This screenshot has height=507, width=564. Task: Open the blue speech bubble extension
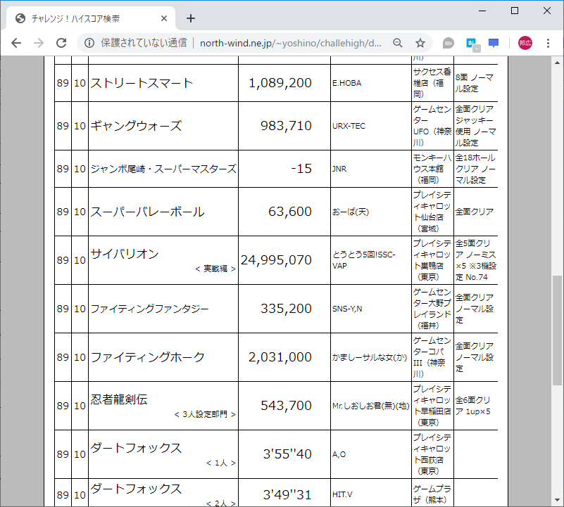click(x=493, y=43)
